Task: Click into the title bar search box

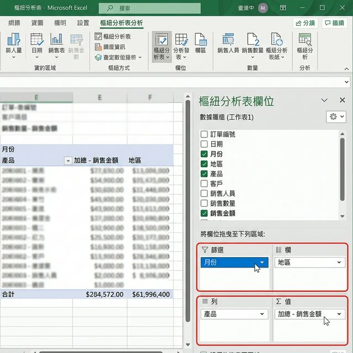Action: click(x=149, y=8)
